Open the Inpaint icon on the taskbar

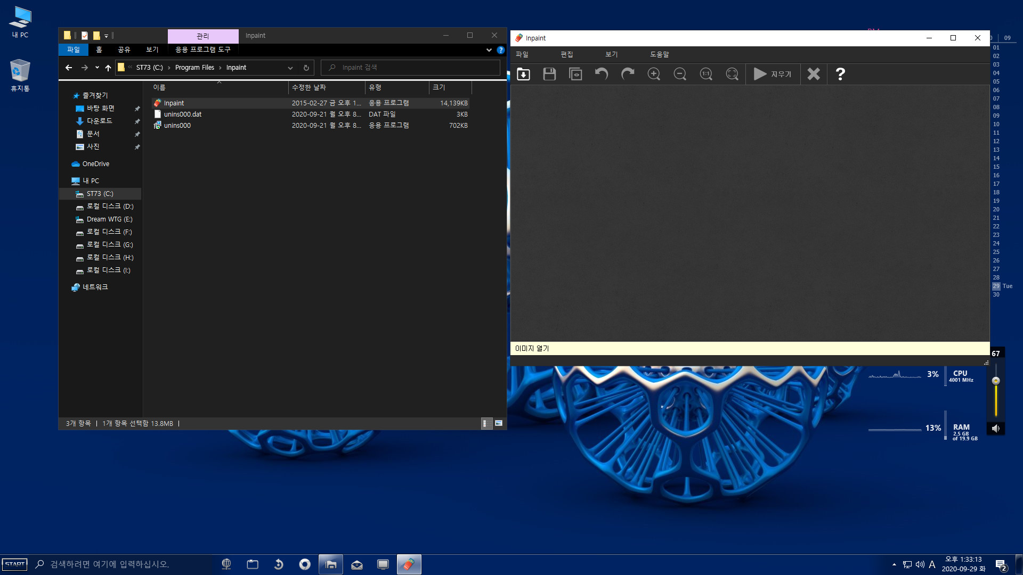(x=409, y=564)
